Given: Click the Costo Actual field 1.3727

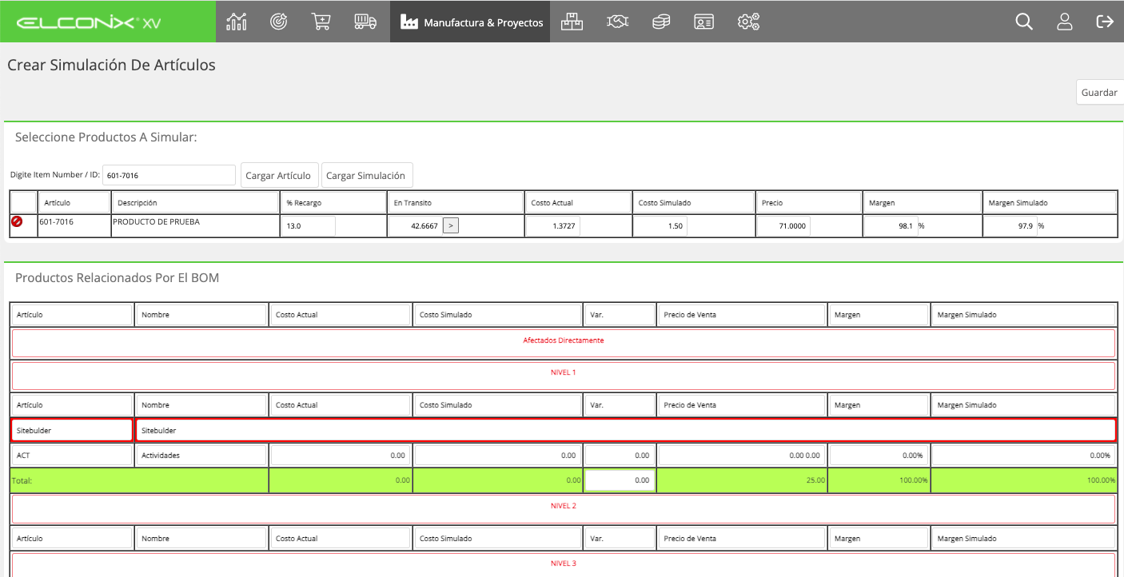Looking at the screenshot, I should click(552, 226).
